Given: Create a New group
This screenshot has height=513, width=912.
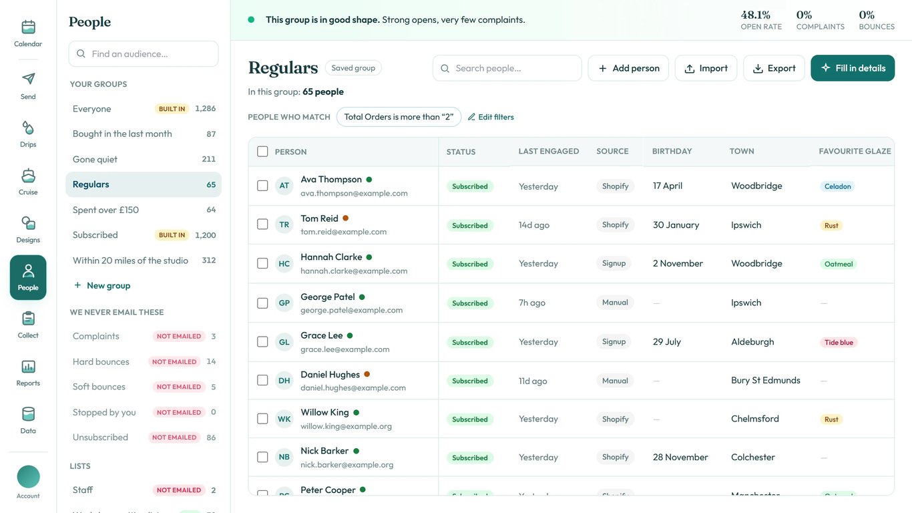Looking at the screenshot, I should 102,285.
